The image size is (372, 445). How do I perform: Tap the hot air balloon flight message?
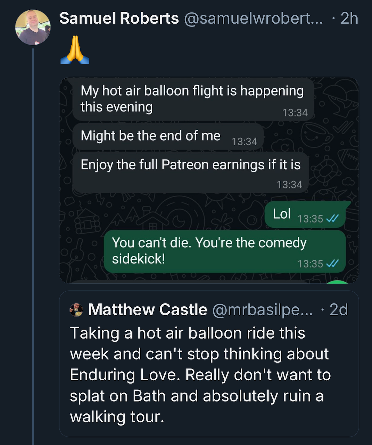point(193,99)
